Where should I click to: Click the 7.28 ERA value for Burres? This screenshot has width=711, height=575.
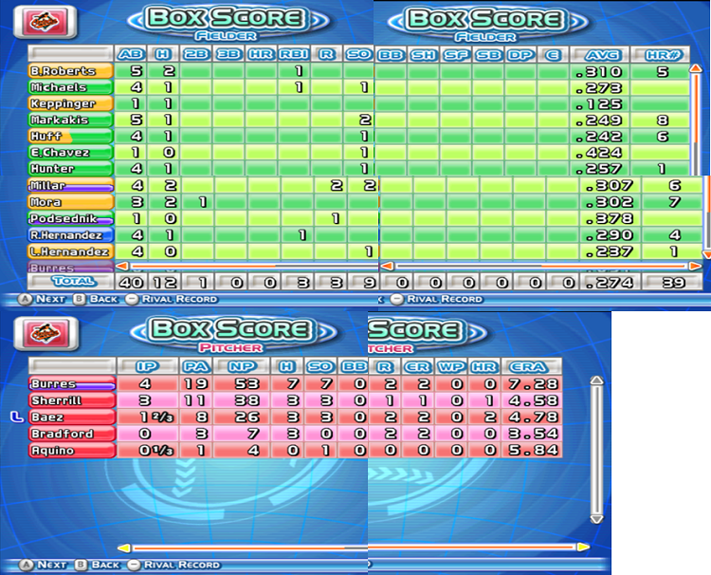pyautogui.click(x=533, y=384)
